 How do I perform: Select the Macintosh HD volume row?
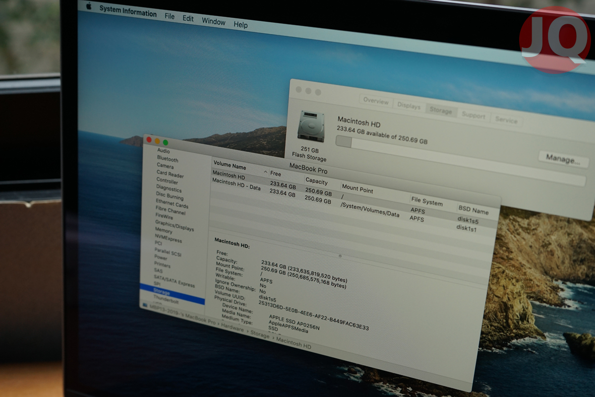coord(353,197)
